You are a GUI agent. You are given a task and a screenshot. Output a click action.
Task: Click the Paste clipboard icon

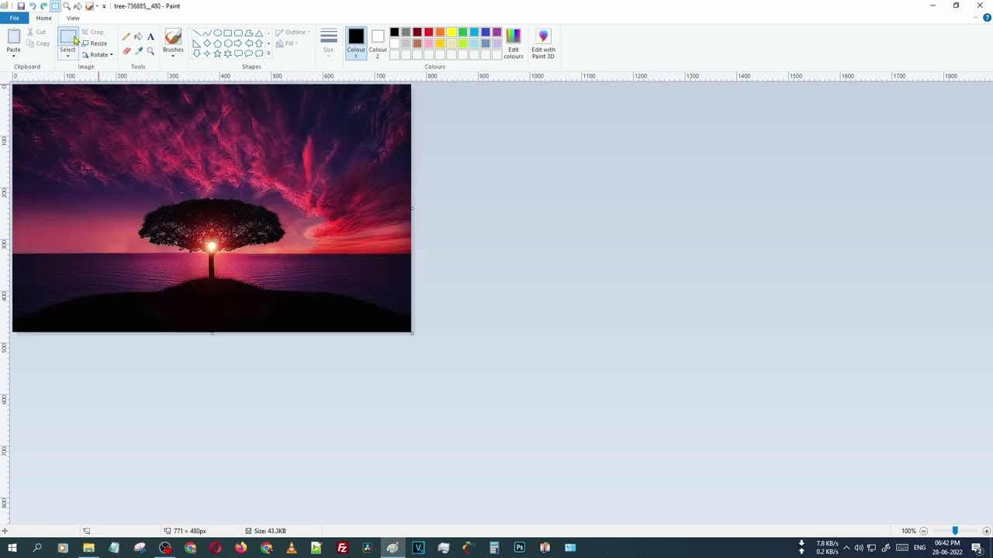pyautogui.click(x=13, y=36)
